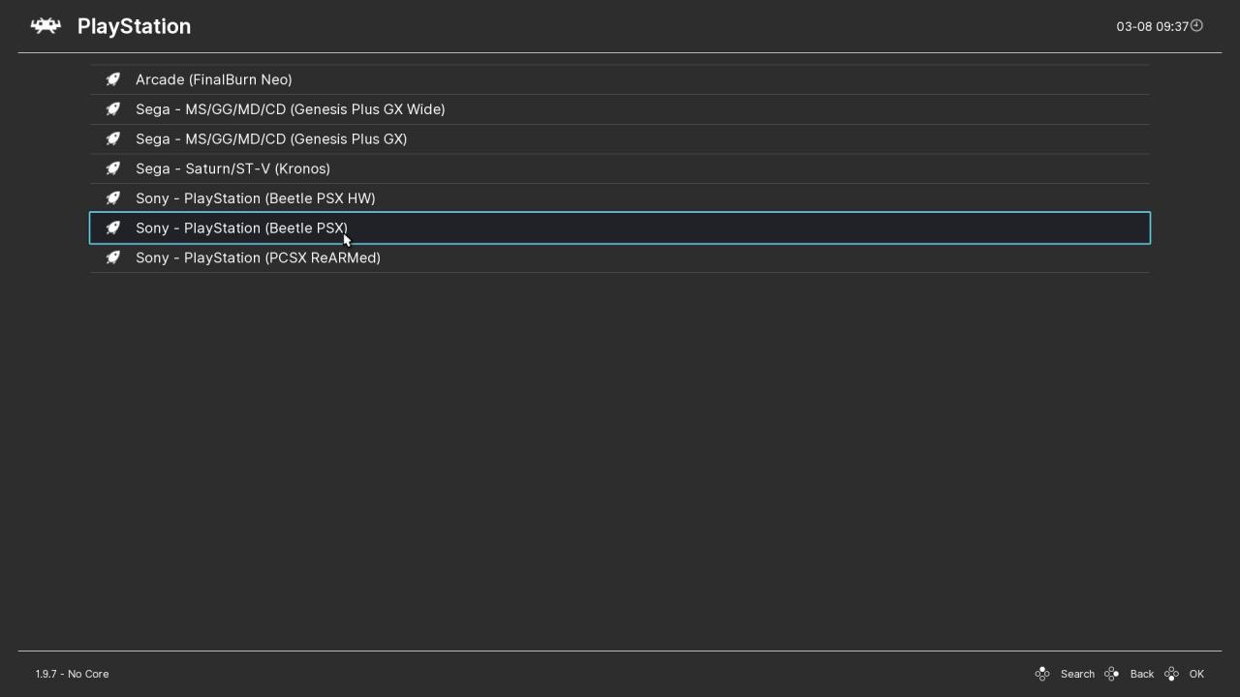
Task: Select Sega - Saturn/ST-V (Kronos) core
Action: [x=620, y=168]
